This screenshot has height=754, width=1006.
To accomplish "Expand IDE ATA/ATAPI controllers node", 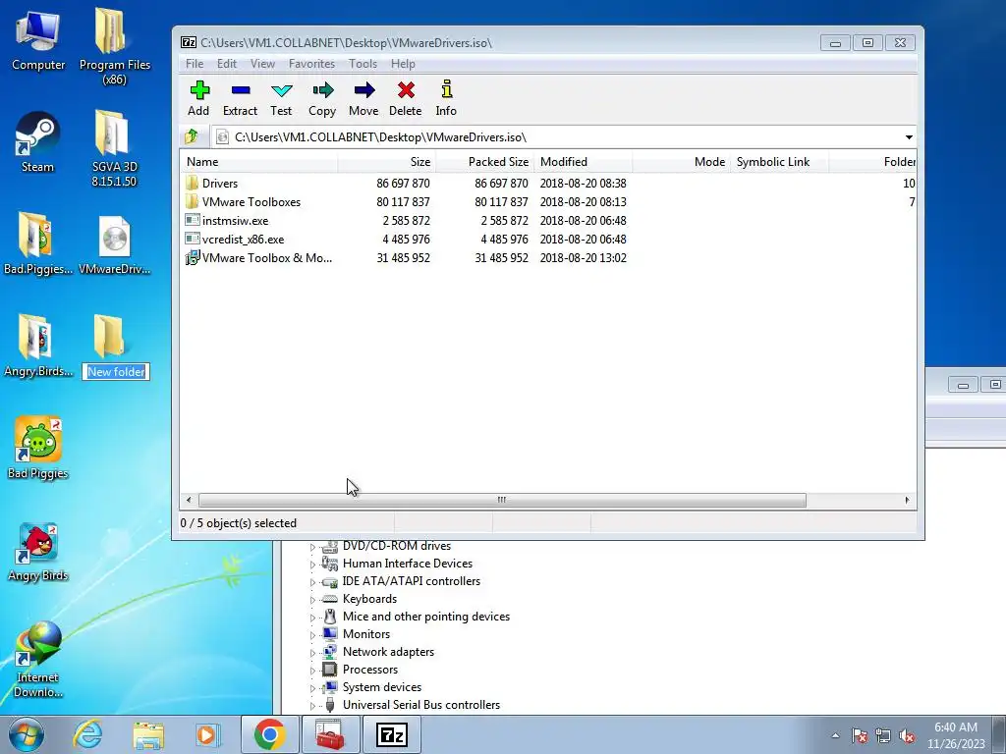I will (313, 582).
